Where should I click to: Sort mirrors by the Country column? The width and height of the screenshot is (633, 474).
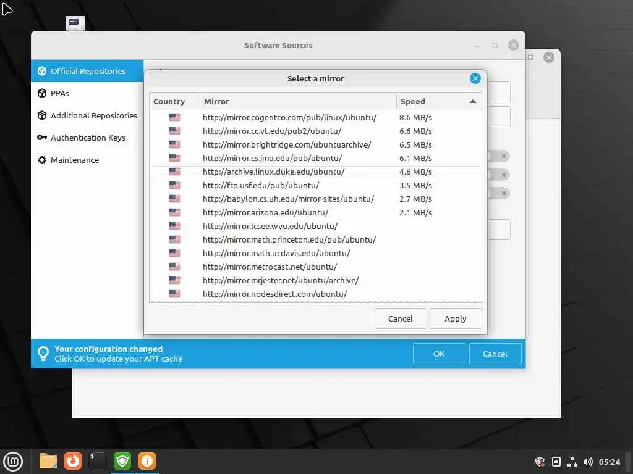pos(174,101)
